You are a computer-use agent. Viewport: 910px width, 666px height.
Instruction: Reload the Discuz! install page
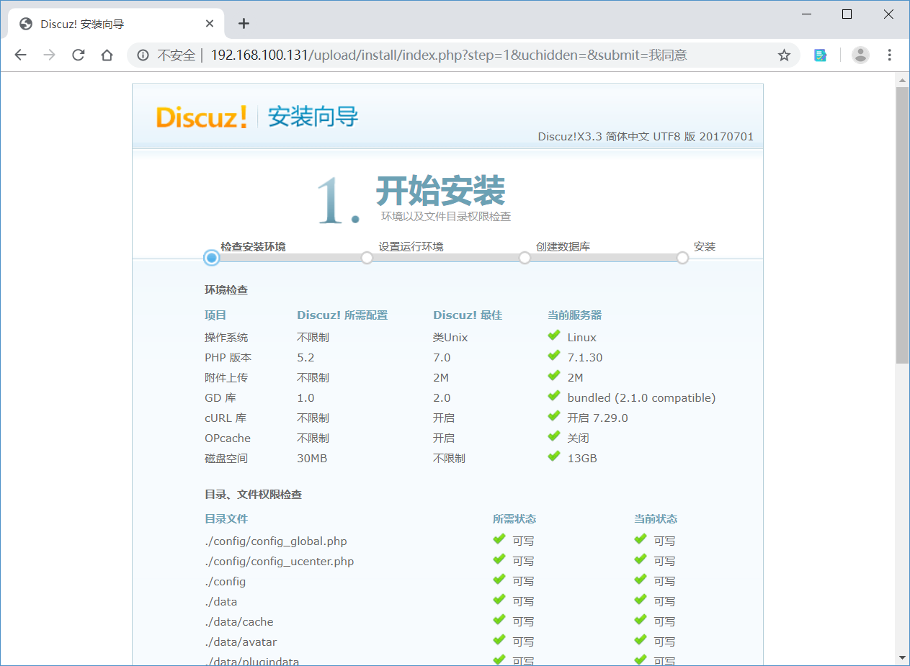coord(78,54)
